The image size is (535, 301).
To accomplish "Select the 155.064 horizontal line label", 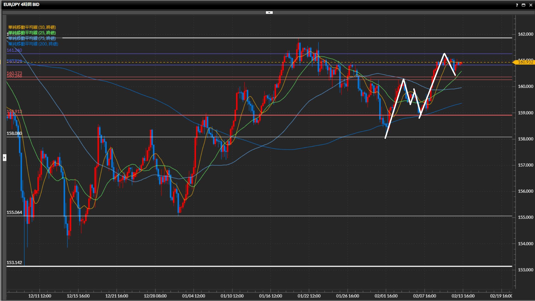I will coord(14,212).
